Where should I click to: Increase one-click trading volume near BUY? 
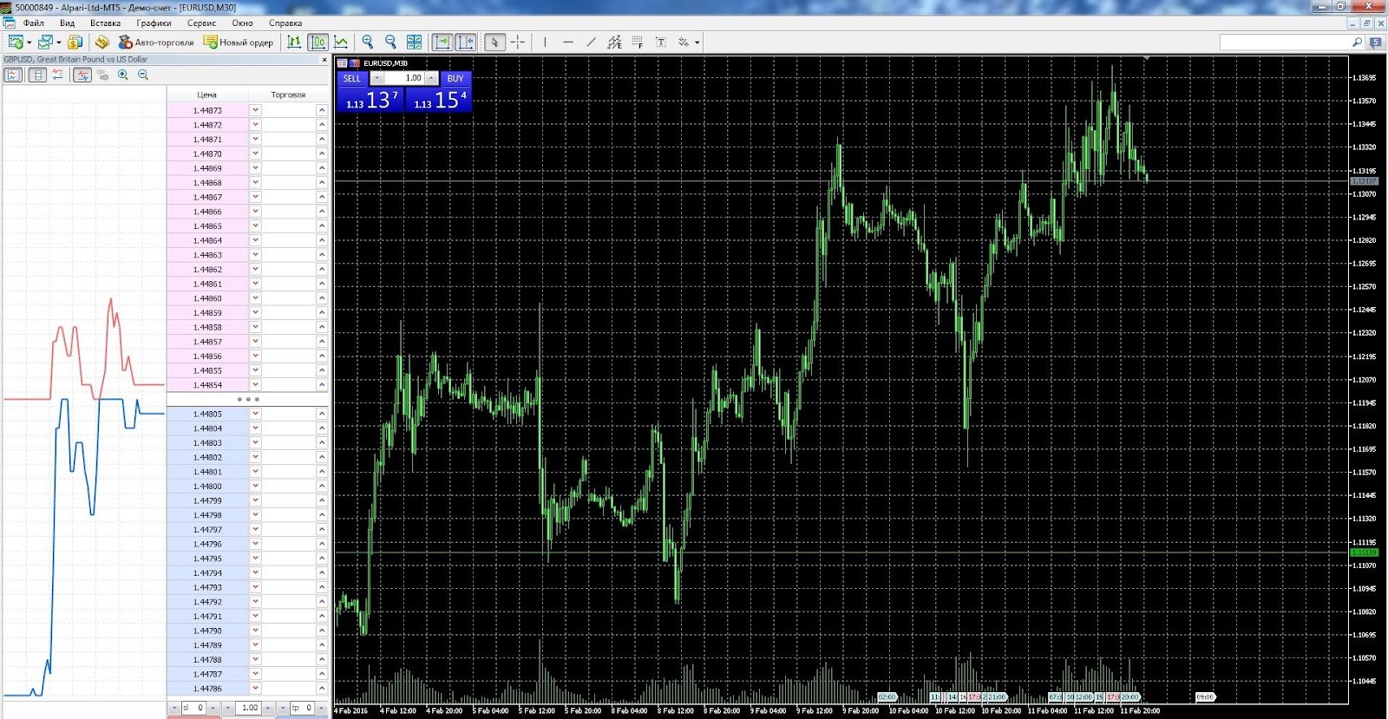[431, 78]
